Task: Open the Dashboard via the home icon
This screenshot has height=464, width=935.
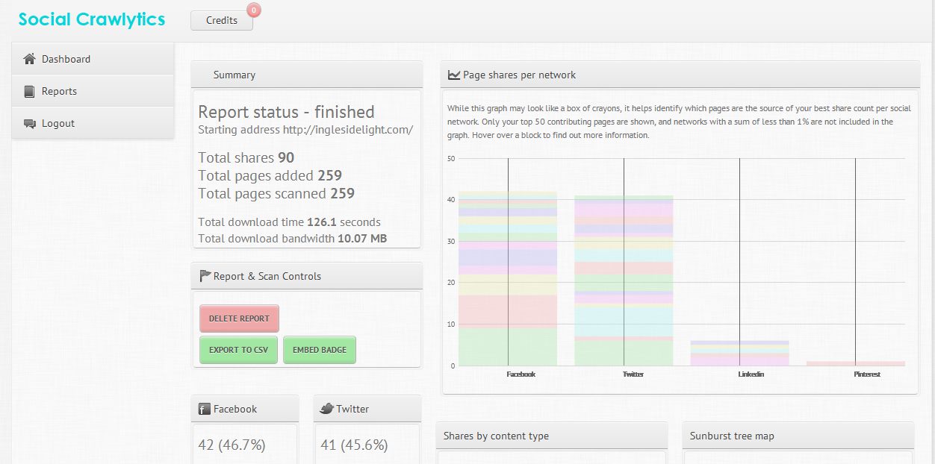Action: click(29, 59)
